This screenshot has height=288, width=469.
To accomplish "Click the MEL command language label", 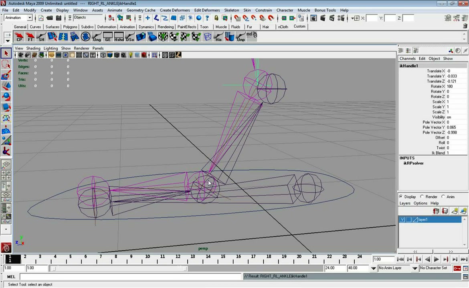I will [x=11, y=277].
